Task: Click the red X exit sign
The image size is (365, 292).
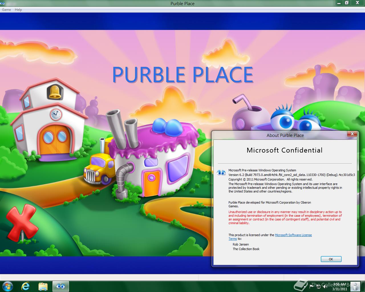Action: pos(22,223)
